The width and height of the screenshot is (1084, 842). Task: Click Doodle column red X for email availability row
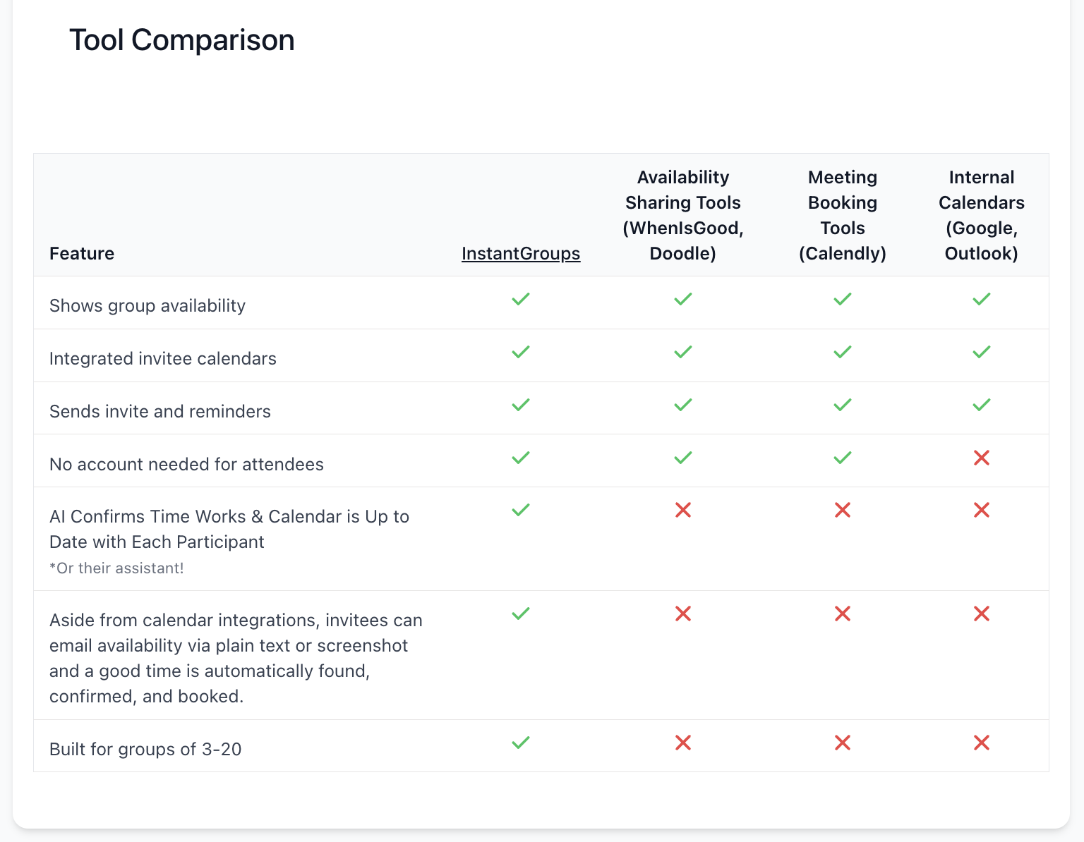tap(683, 614)
